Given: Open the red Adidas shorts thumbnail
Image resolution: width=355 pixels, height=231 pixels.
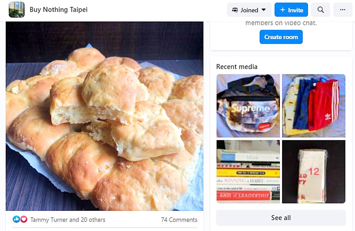Looking at the screenshot, I should (x=314, y=106).
